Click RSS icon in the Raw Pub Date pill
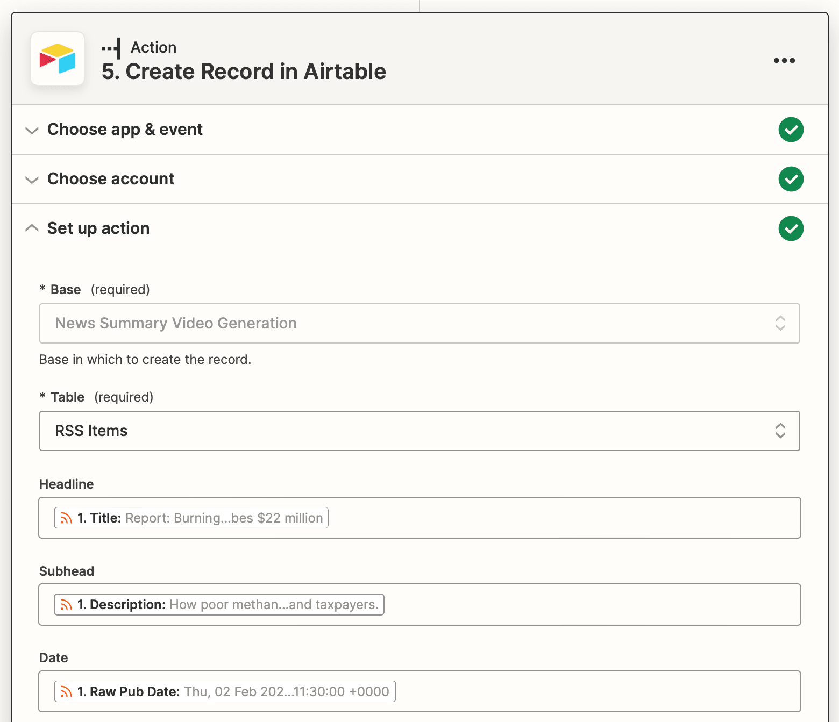 pyautogui.click(x=66, y=692)
